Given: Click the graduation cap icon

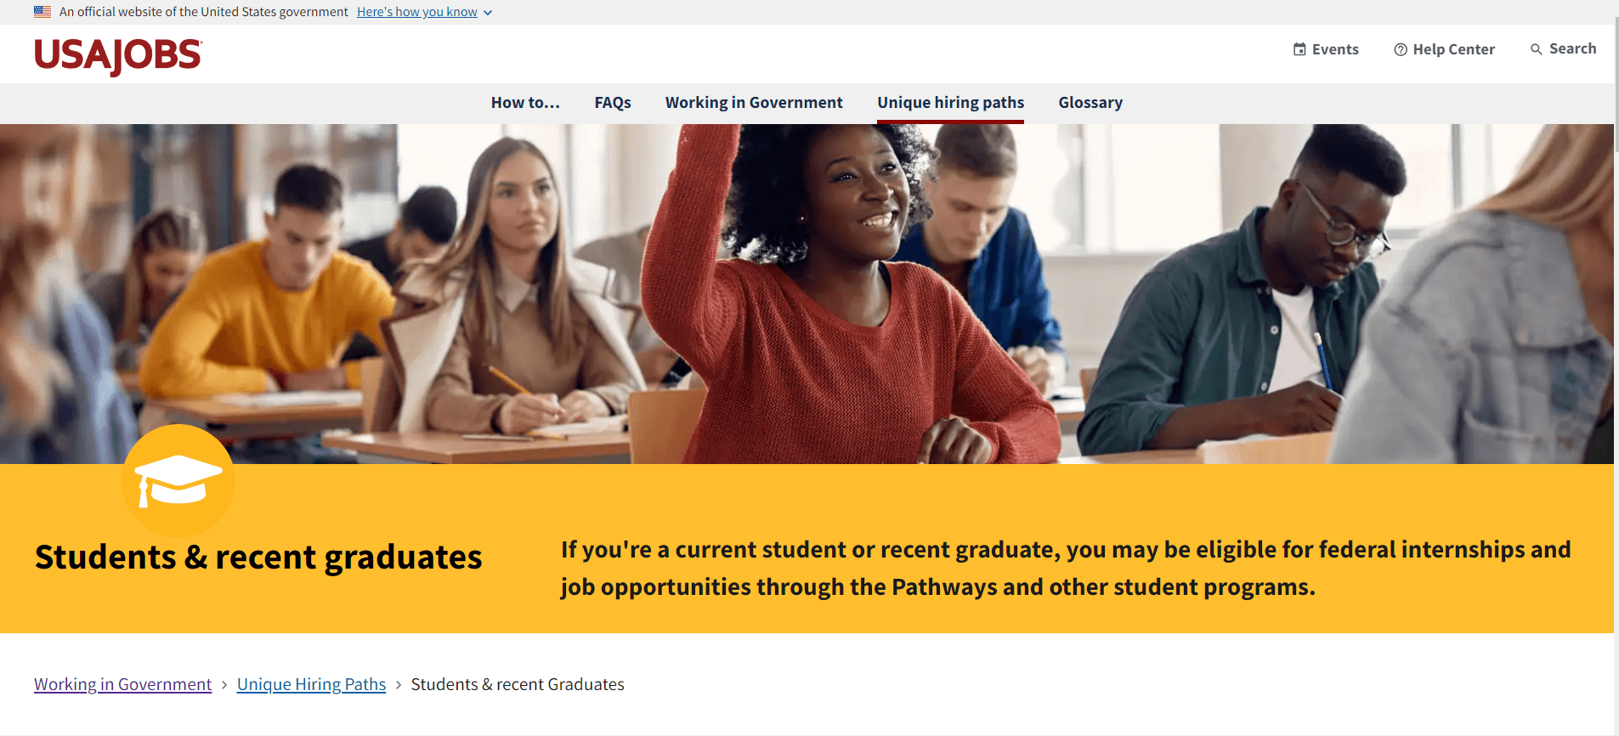Looking at the screenshot, I should tap(178, 480).
